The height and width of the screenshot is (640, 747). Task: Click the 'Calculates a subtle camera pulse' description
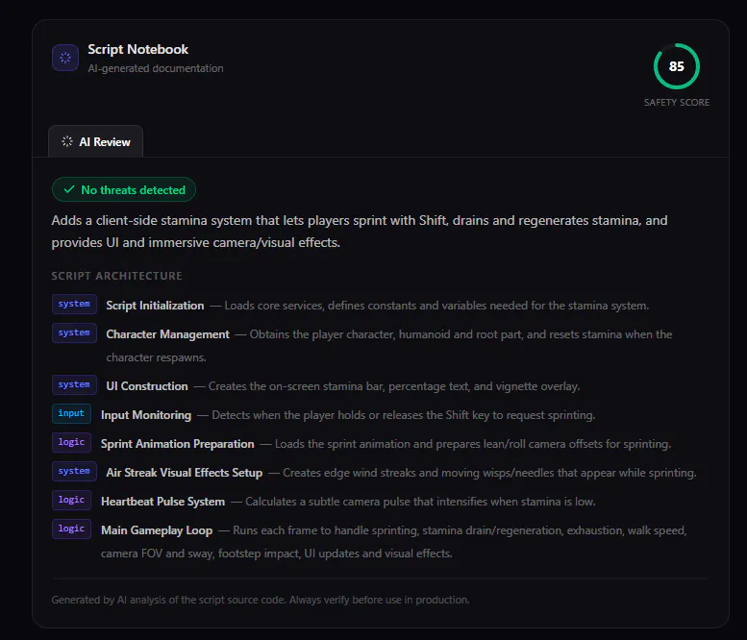pyautogui.click(x=420, y=502)
